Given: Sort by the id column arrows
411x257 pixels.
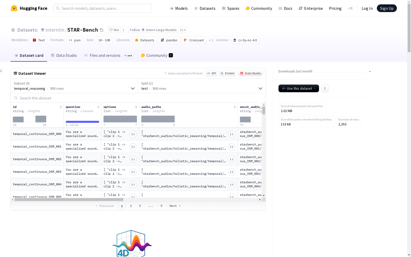Looking at the screenshot, I should [x=61, y=107].
